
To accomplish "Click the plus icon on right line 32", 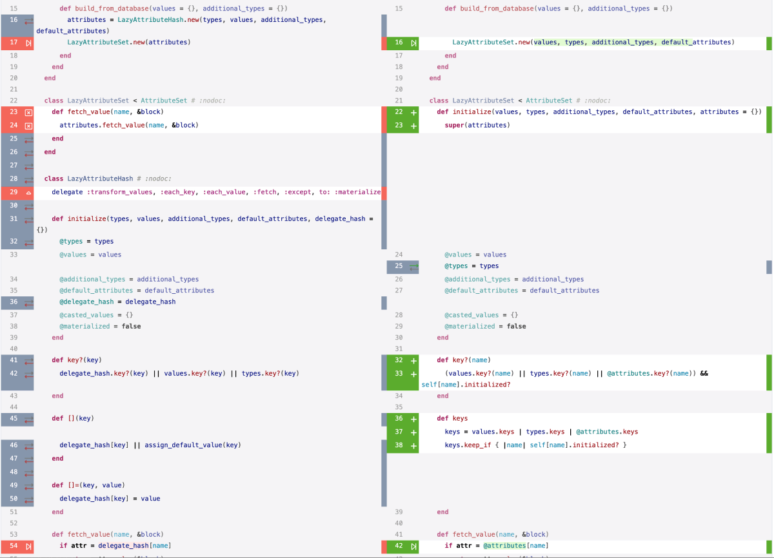I will coord(413,360).
